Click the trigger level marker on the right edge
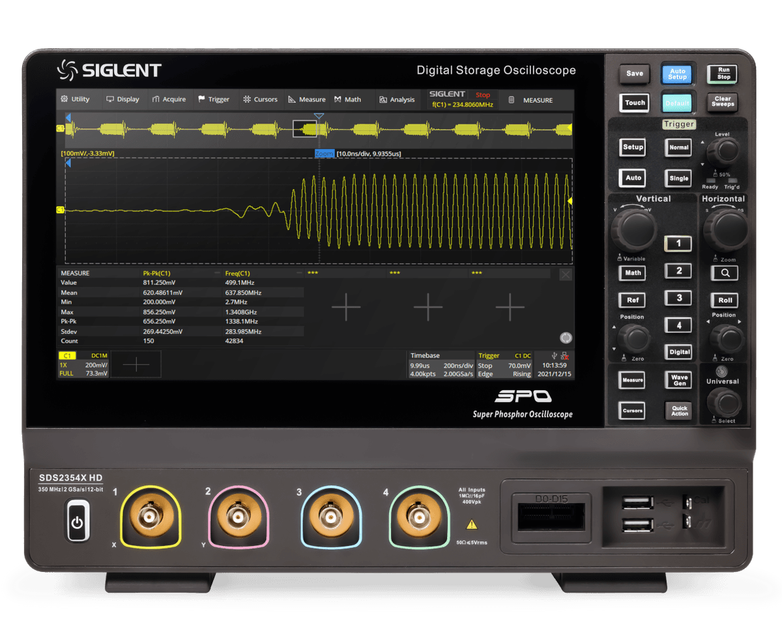 (x=570, y=202)
